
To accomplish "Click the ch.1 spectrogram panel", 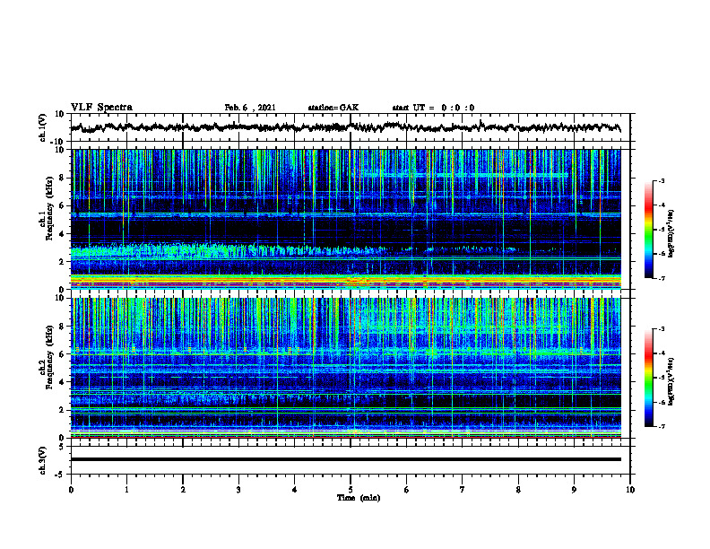I will 346,219.
